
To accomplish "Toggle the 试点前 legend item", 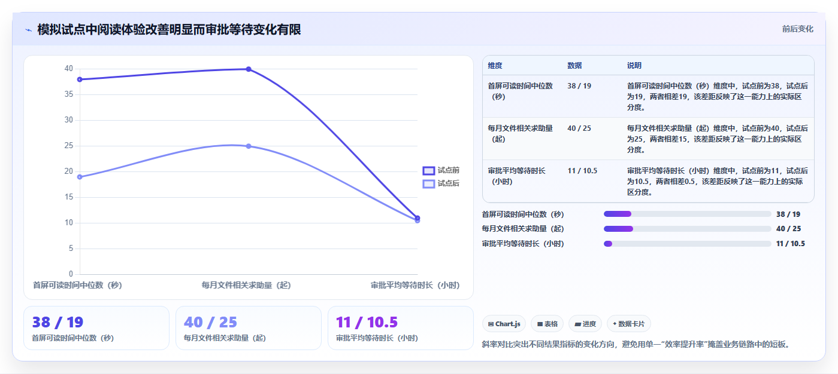I will click(x=441, y=170).
